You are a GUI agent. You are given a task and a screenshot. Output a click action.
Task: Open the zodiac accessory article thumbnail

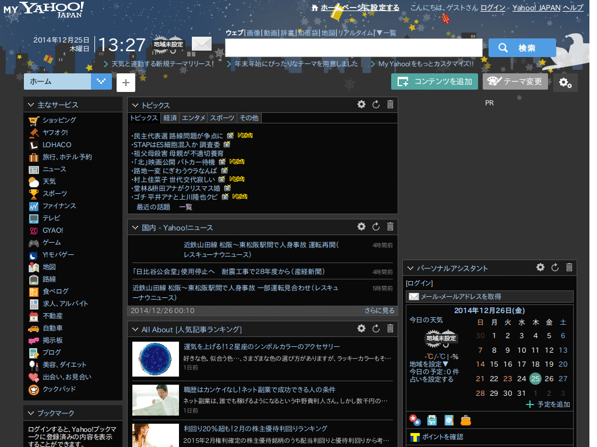[x=155, y=359]
